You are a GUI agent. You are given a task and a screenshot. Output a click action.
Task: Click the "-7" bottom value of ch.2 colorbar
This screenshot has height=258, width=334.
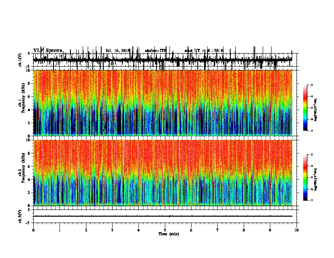tap(311, 201)
